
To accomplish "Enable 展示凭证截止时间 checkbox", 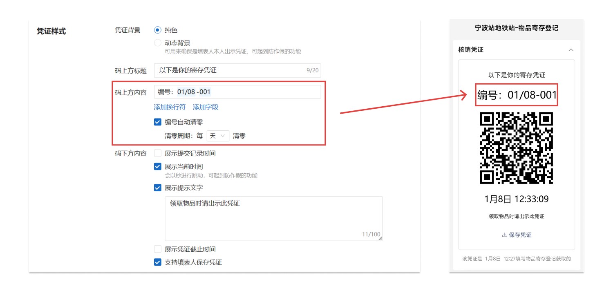I will click(158, 249).
